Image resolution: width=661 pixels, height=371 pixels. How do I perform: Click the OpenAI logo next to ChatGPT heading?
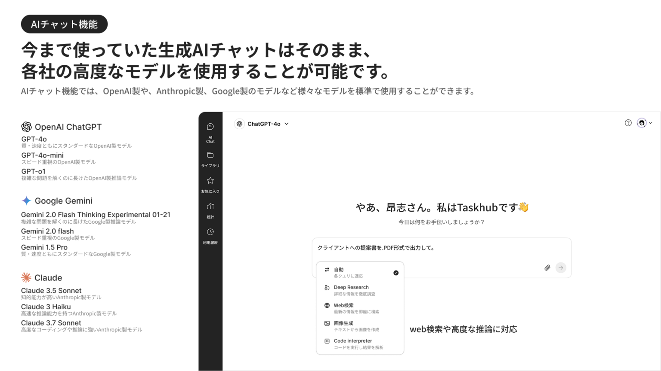click(x=27, y=127)
